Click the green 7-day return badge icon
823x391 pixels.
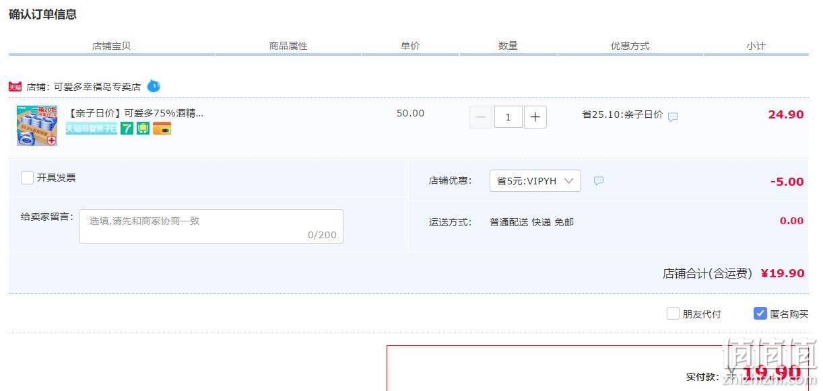[127, 129]
